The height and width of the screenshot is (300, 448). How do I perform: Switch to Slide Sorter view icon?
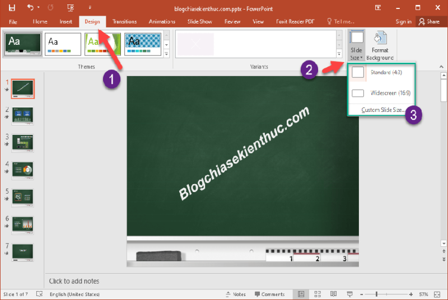point(318,294)
